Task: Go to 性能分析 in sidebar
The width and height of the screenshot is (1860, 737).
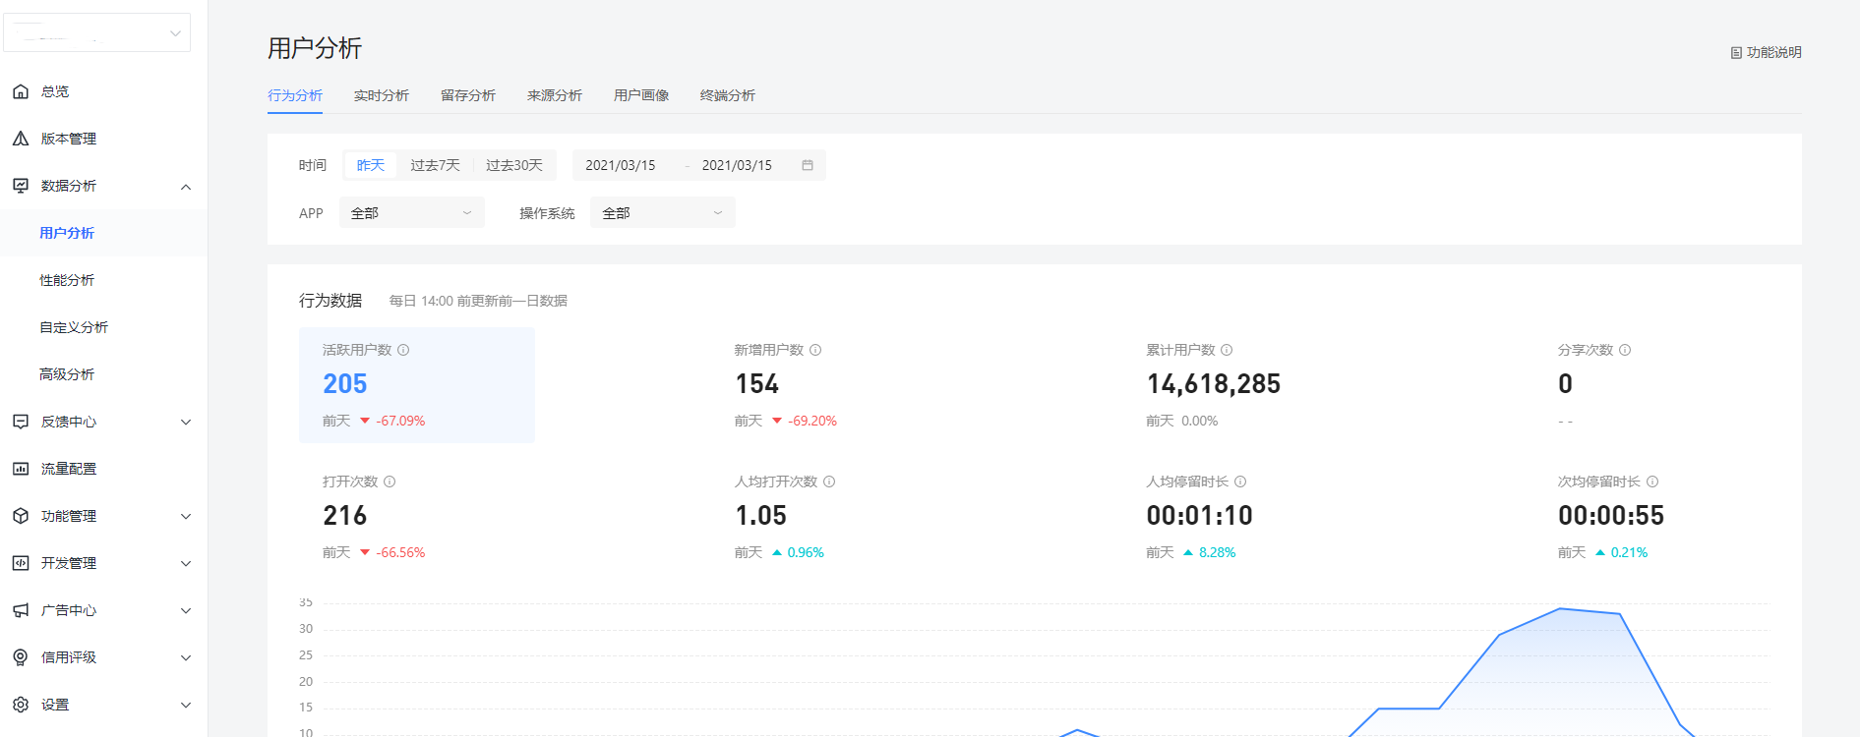Action: pos(103,280)
